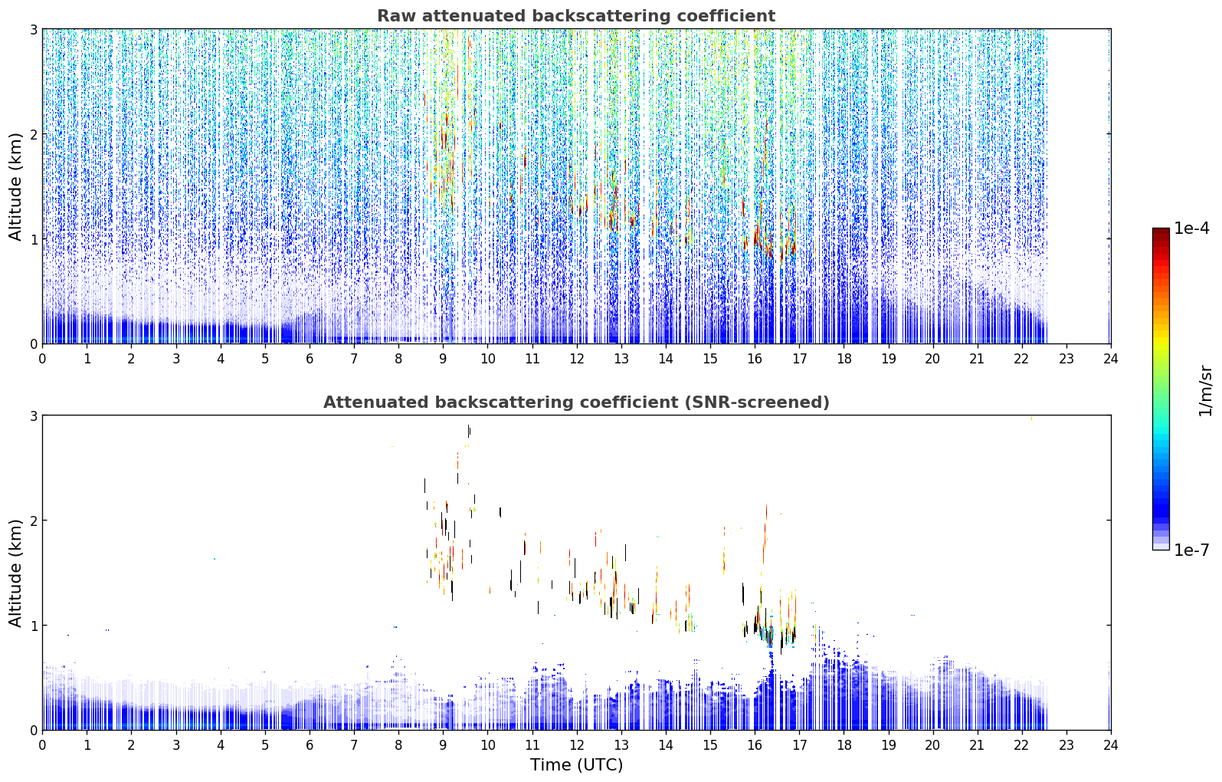This screenshot has width=1222, height=782.
Task: Click the pale blue bottom of colorbar
Action: pos(1161,544)
